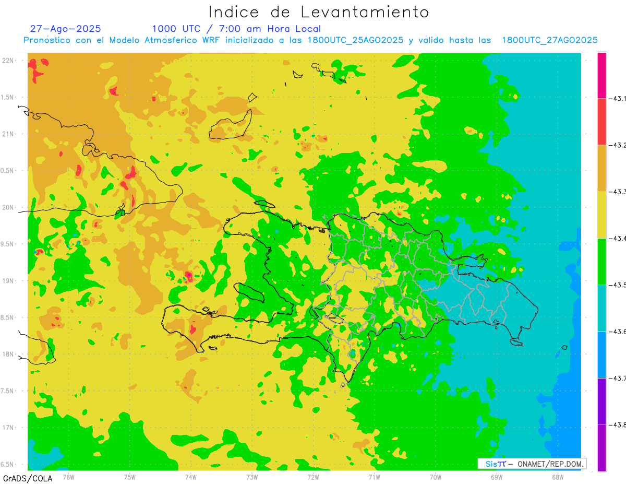
Task: Click the '73W' longitude label
Action: (x=251, y=477)
